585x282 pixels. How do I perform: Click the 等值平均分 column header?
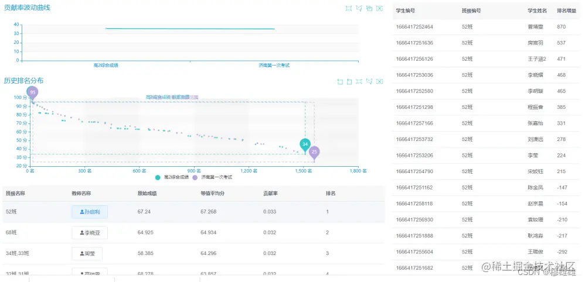coord(212,193)
